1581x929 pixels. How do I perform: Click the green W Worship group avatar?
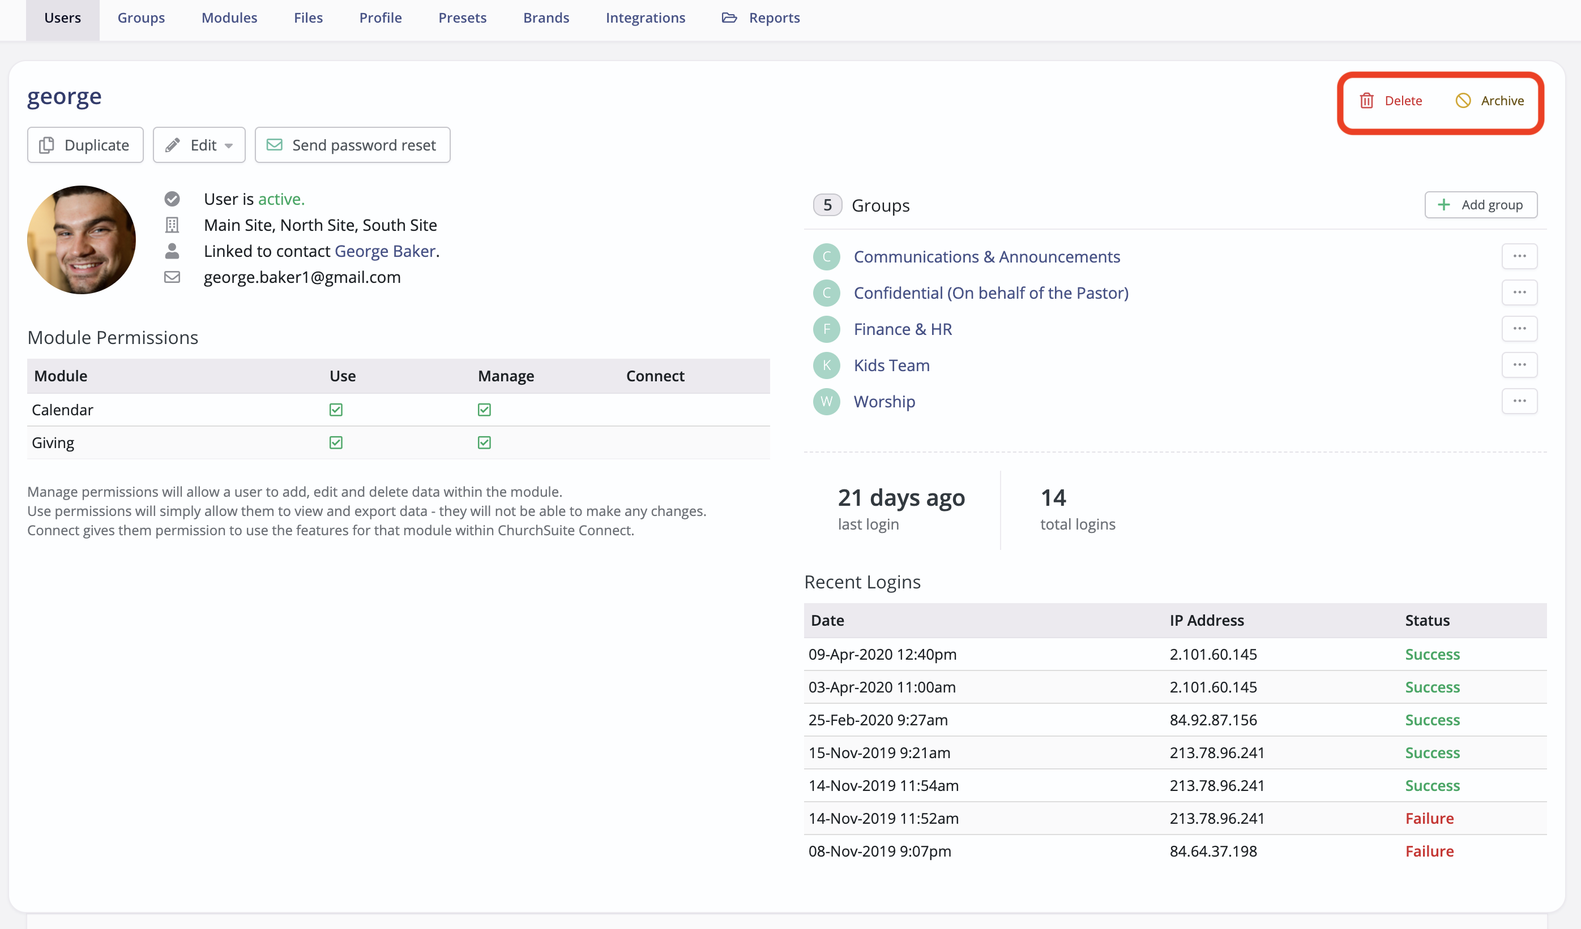click(x=826, y=401)
